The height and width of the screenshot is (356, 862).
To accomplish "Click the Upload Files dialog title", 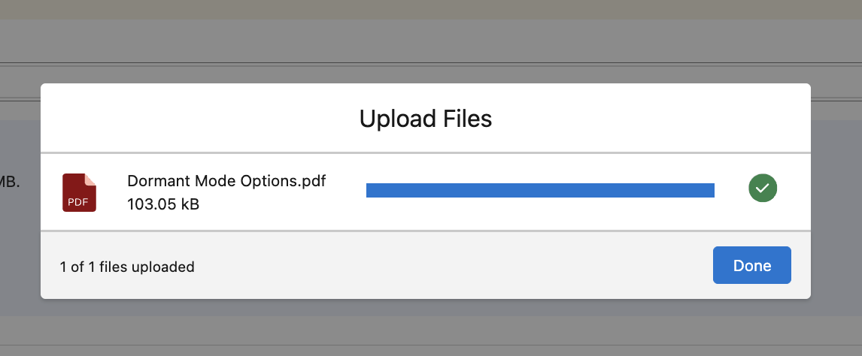I will 425,119.
